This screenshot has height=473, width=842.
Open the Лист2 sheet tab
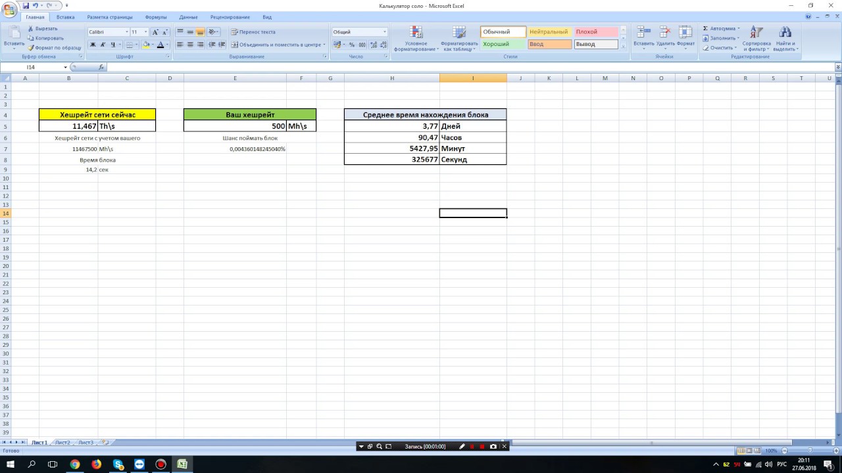point(62,443)
